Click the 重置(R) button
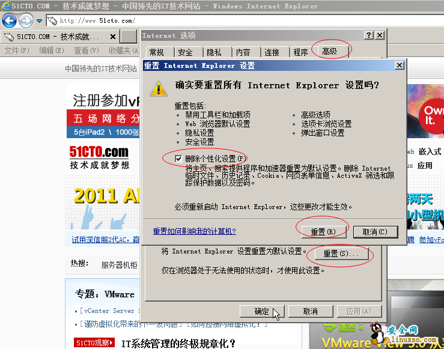Screen dimensions: 444x349 (323, 232)
